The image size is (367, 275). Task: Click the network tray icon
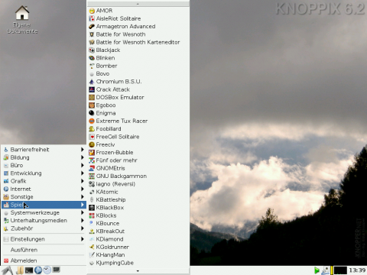click(325, 270)
